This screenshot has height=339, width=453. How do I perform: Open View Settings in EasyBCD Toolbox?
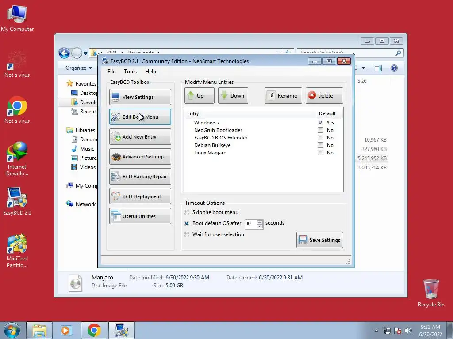click(140, 97)
